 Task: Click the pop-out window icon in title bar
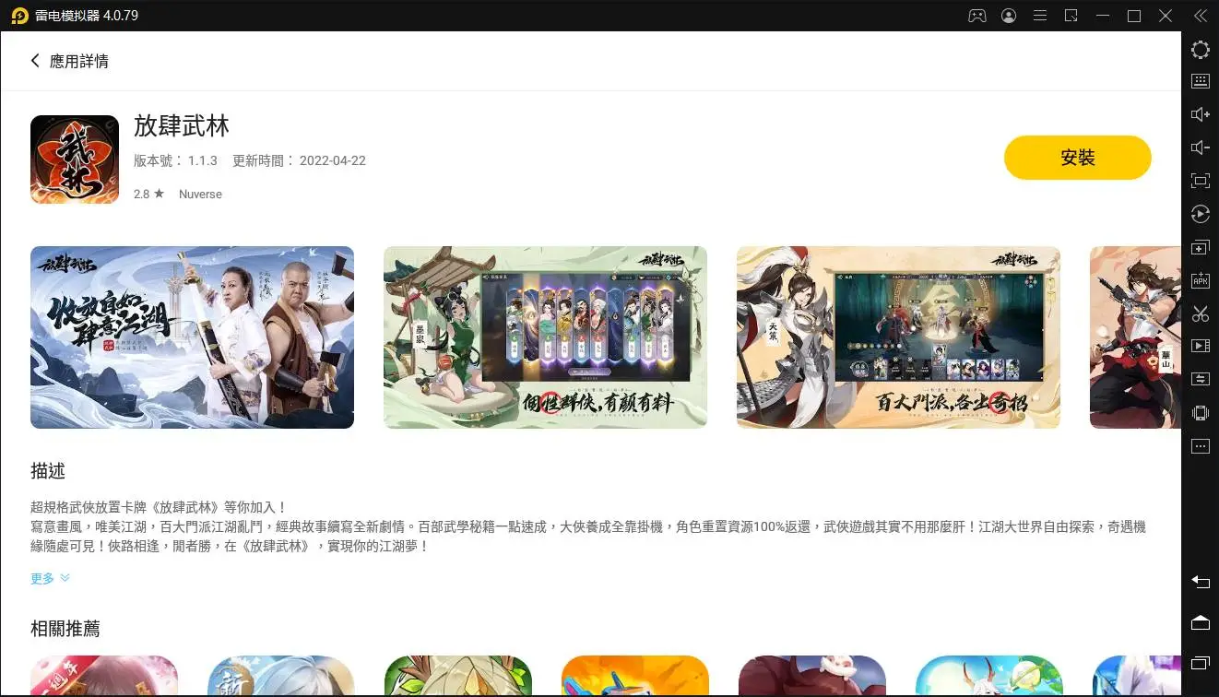pyautogui.click(x=1071, y=16)
